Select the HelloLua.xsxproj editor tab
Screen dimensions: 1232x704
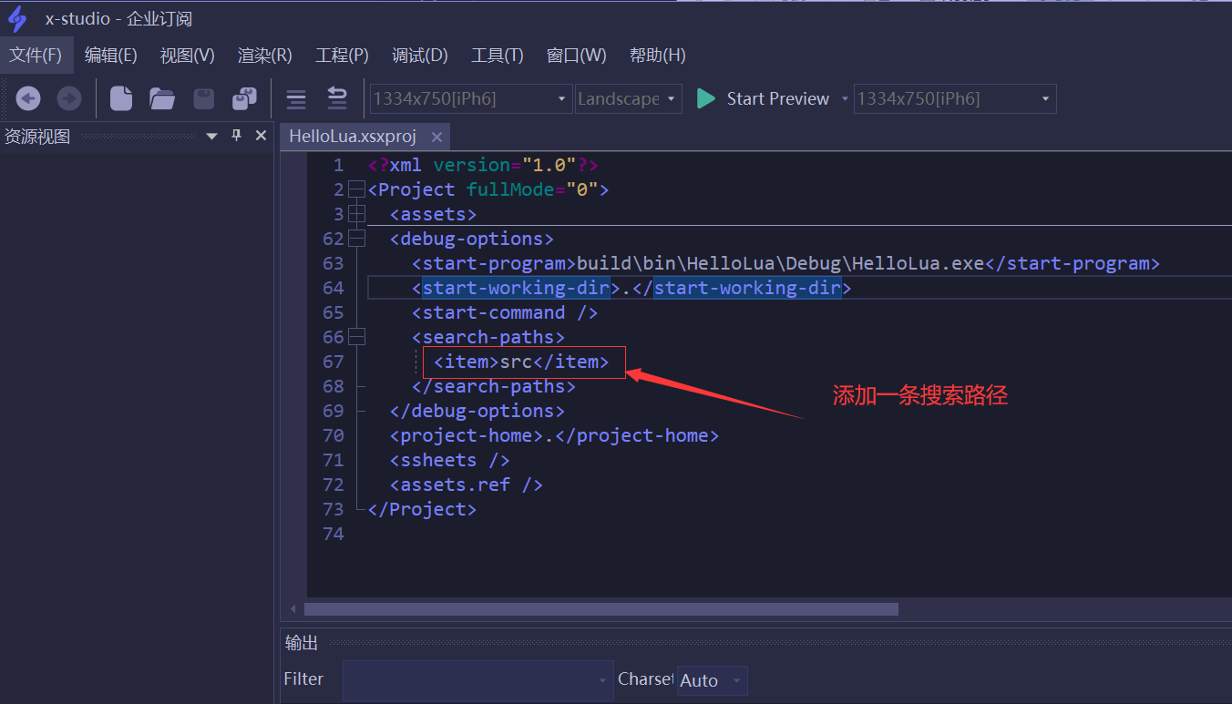(x=353, y=137)
